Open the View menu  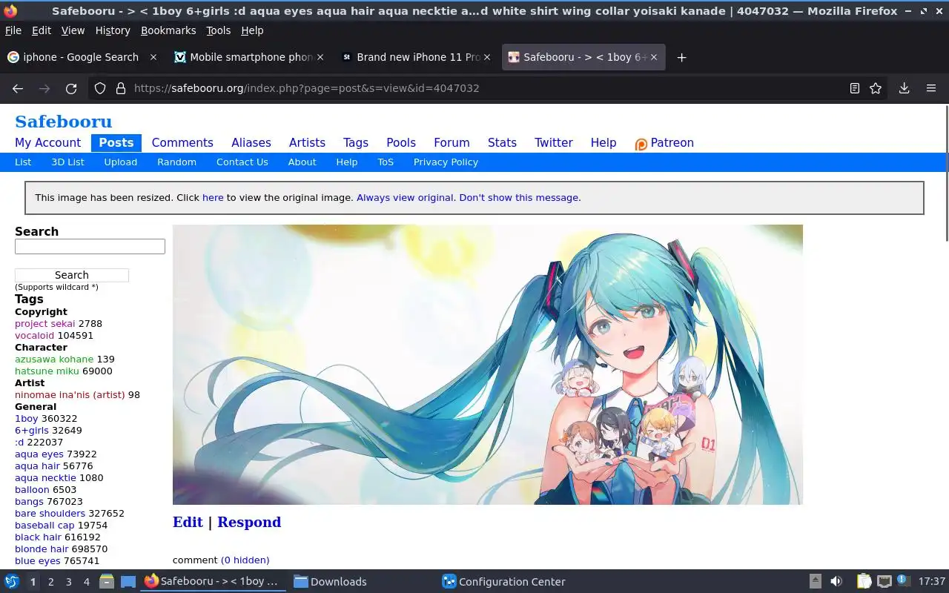pos(73,30)
